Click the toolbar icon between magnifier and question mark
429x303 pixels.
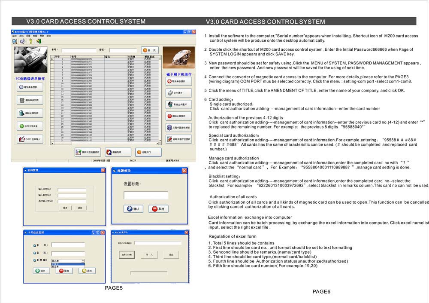[x=23, y=41]
